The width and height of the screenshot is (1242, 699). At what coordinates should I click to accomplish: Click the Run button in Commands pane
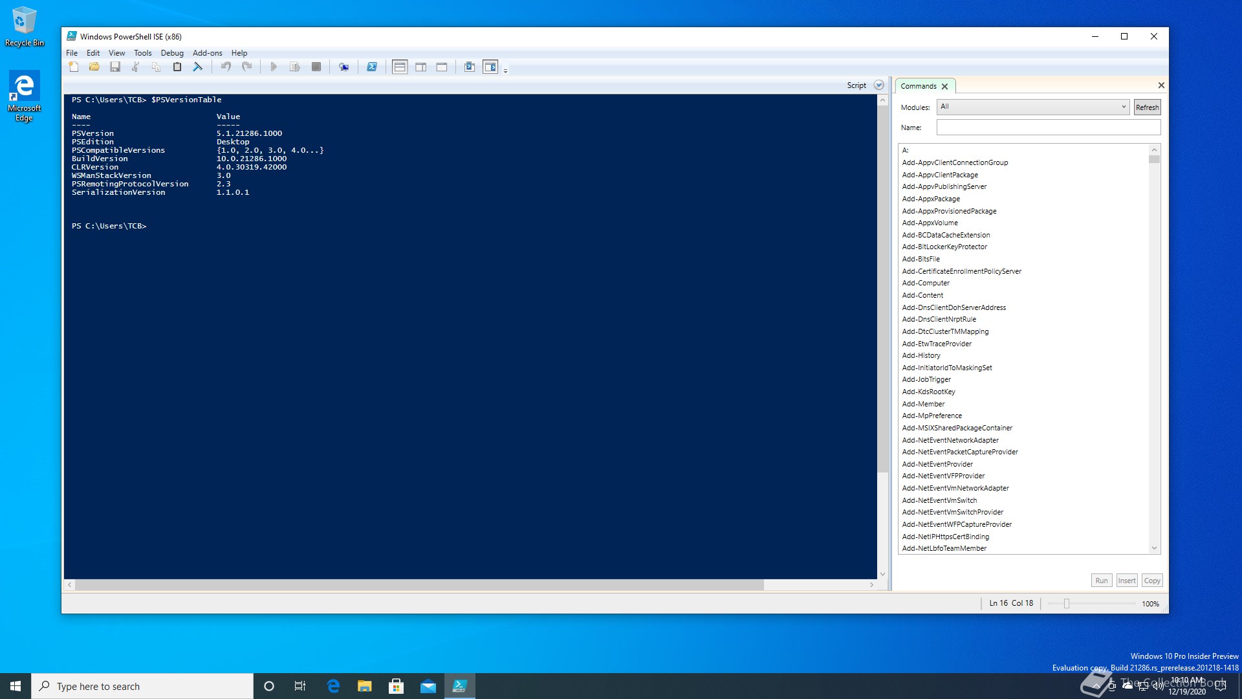[1102, 581]
